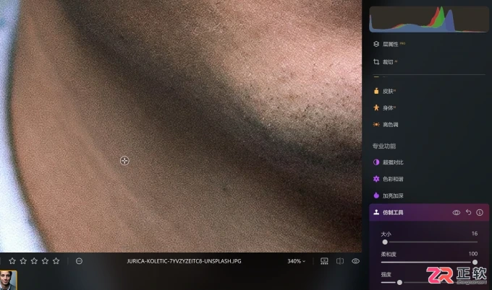
Task: Click the histogram graph
Action: (x=429, y=19)
